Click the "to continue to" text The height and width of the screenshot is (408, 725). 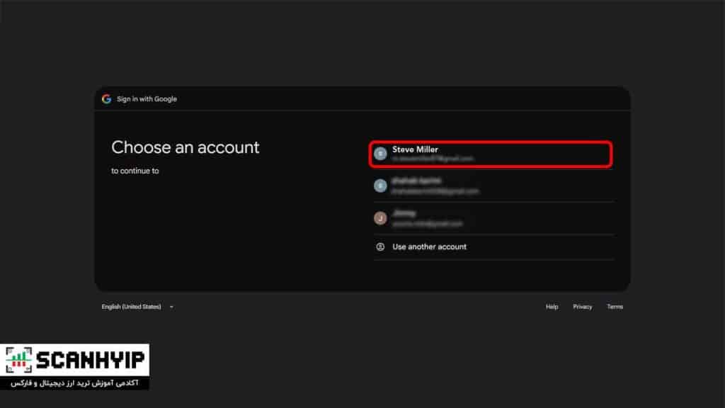[x=135, y=171]
